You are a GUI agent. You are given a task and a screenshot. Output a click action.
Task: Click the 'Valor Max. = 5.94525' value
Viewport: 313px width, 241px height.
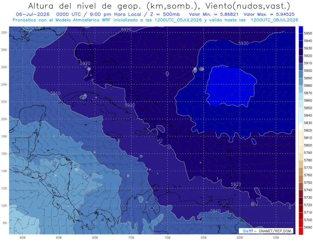click(269, 14)
